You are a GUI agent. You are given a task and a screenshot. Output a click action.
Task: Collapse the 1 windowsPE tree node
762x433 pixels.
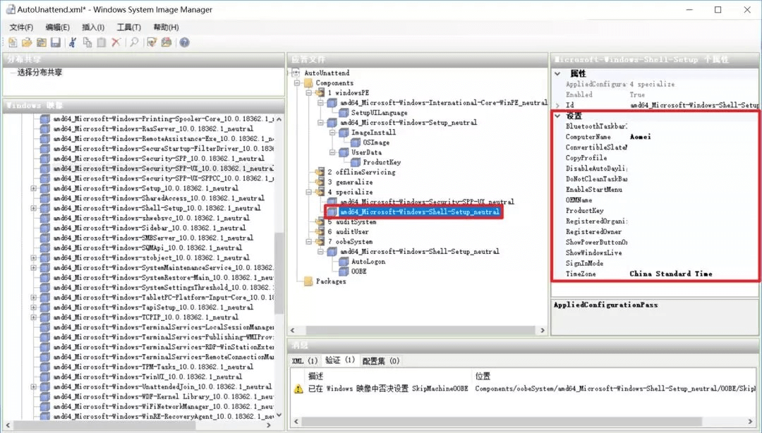click(x=310, y=93)
